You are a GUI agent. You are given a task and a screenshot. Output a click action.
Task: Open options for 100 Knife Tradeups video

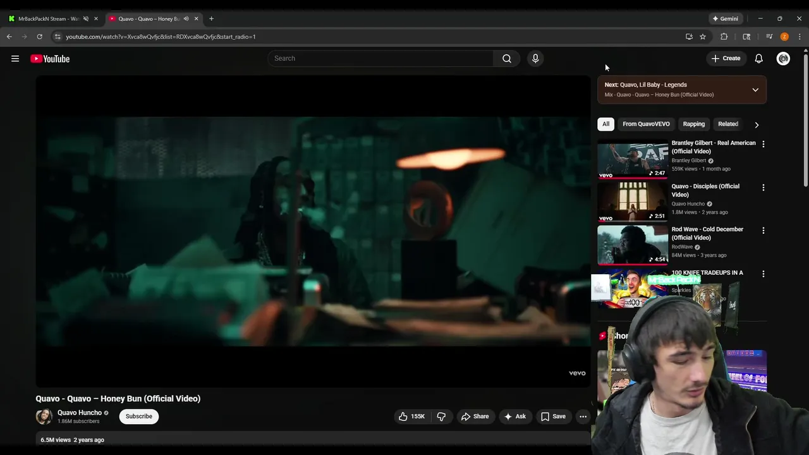point(763,274)
